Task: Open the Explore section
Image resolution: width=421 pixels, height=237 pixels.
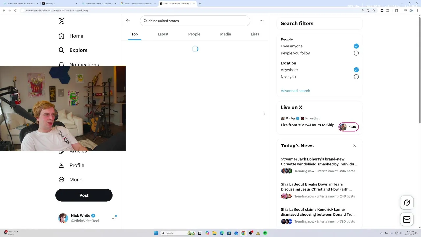Action: [73, 50]
